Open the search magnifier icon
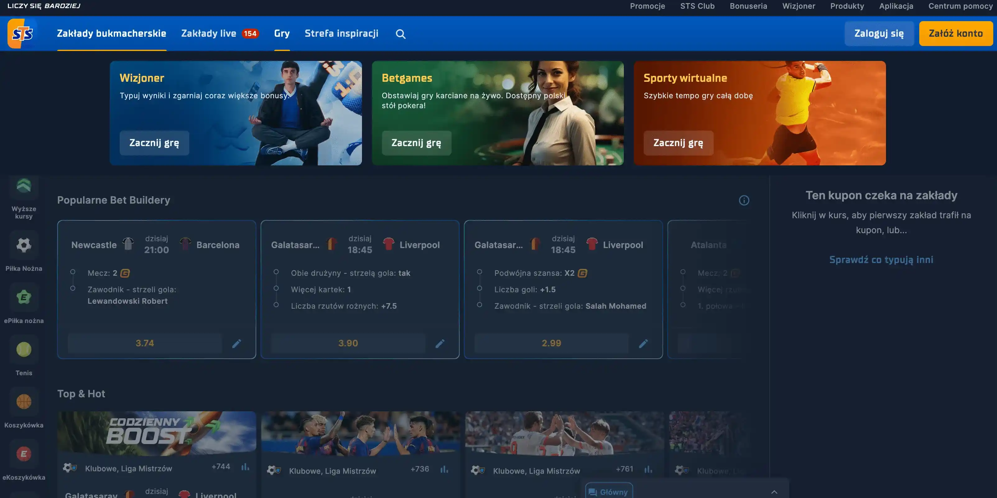The height and width of the screenshot is (498, 997). 401,34
